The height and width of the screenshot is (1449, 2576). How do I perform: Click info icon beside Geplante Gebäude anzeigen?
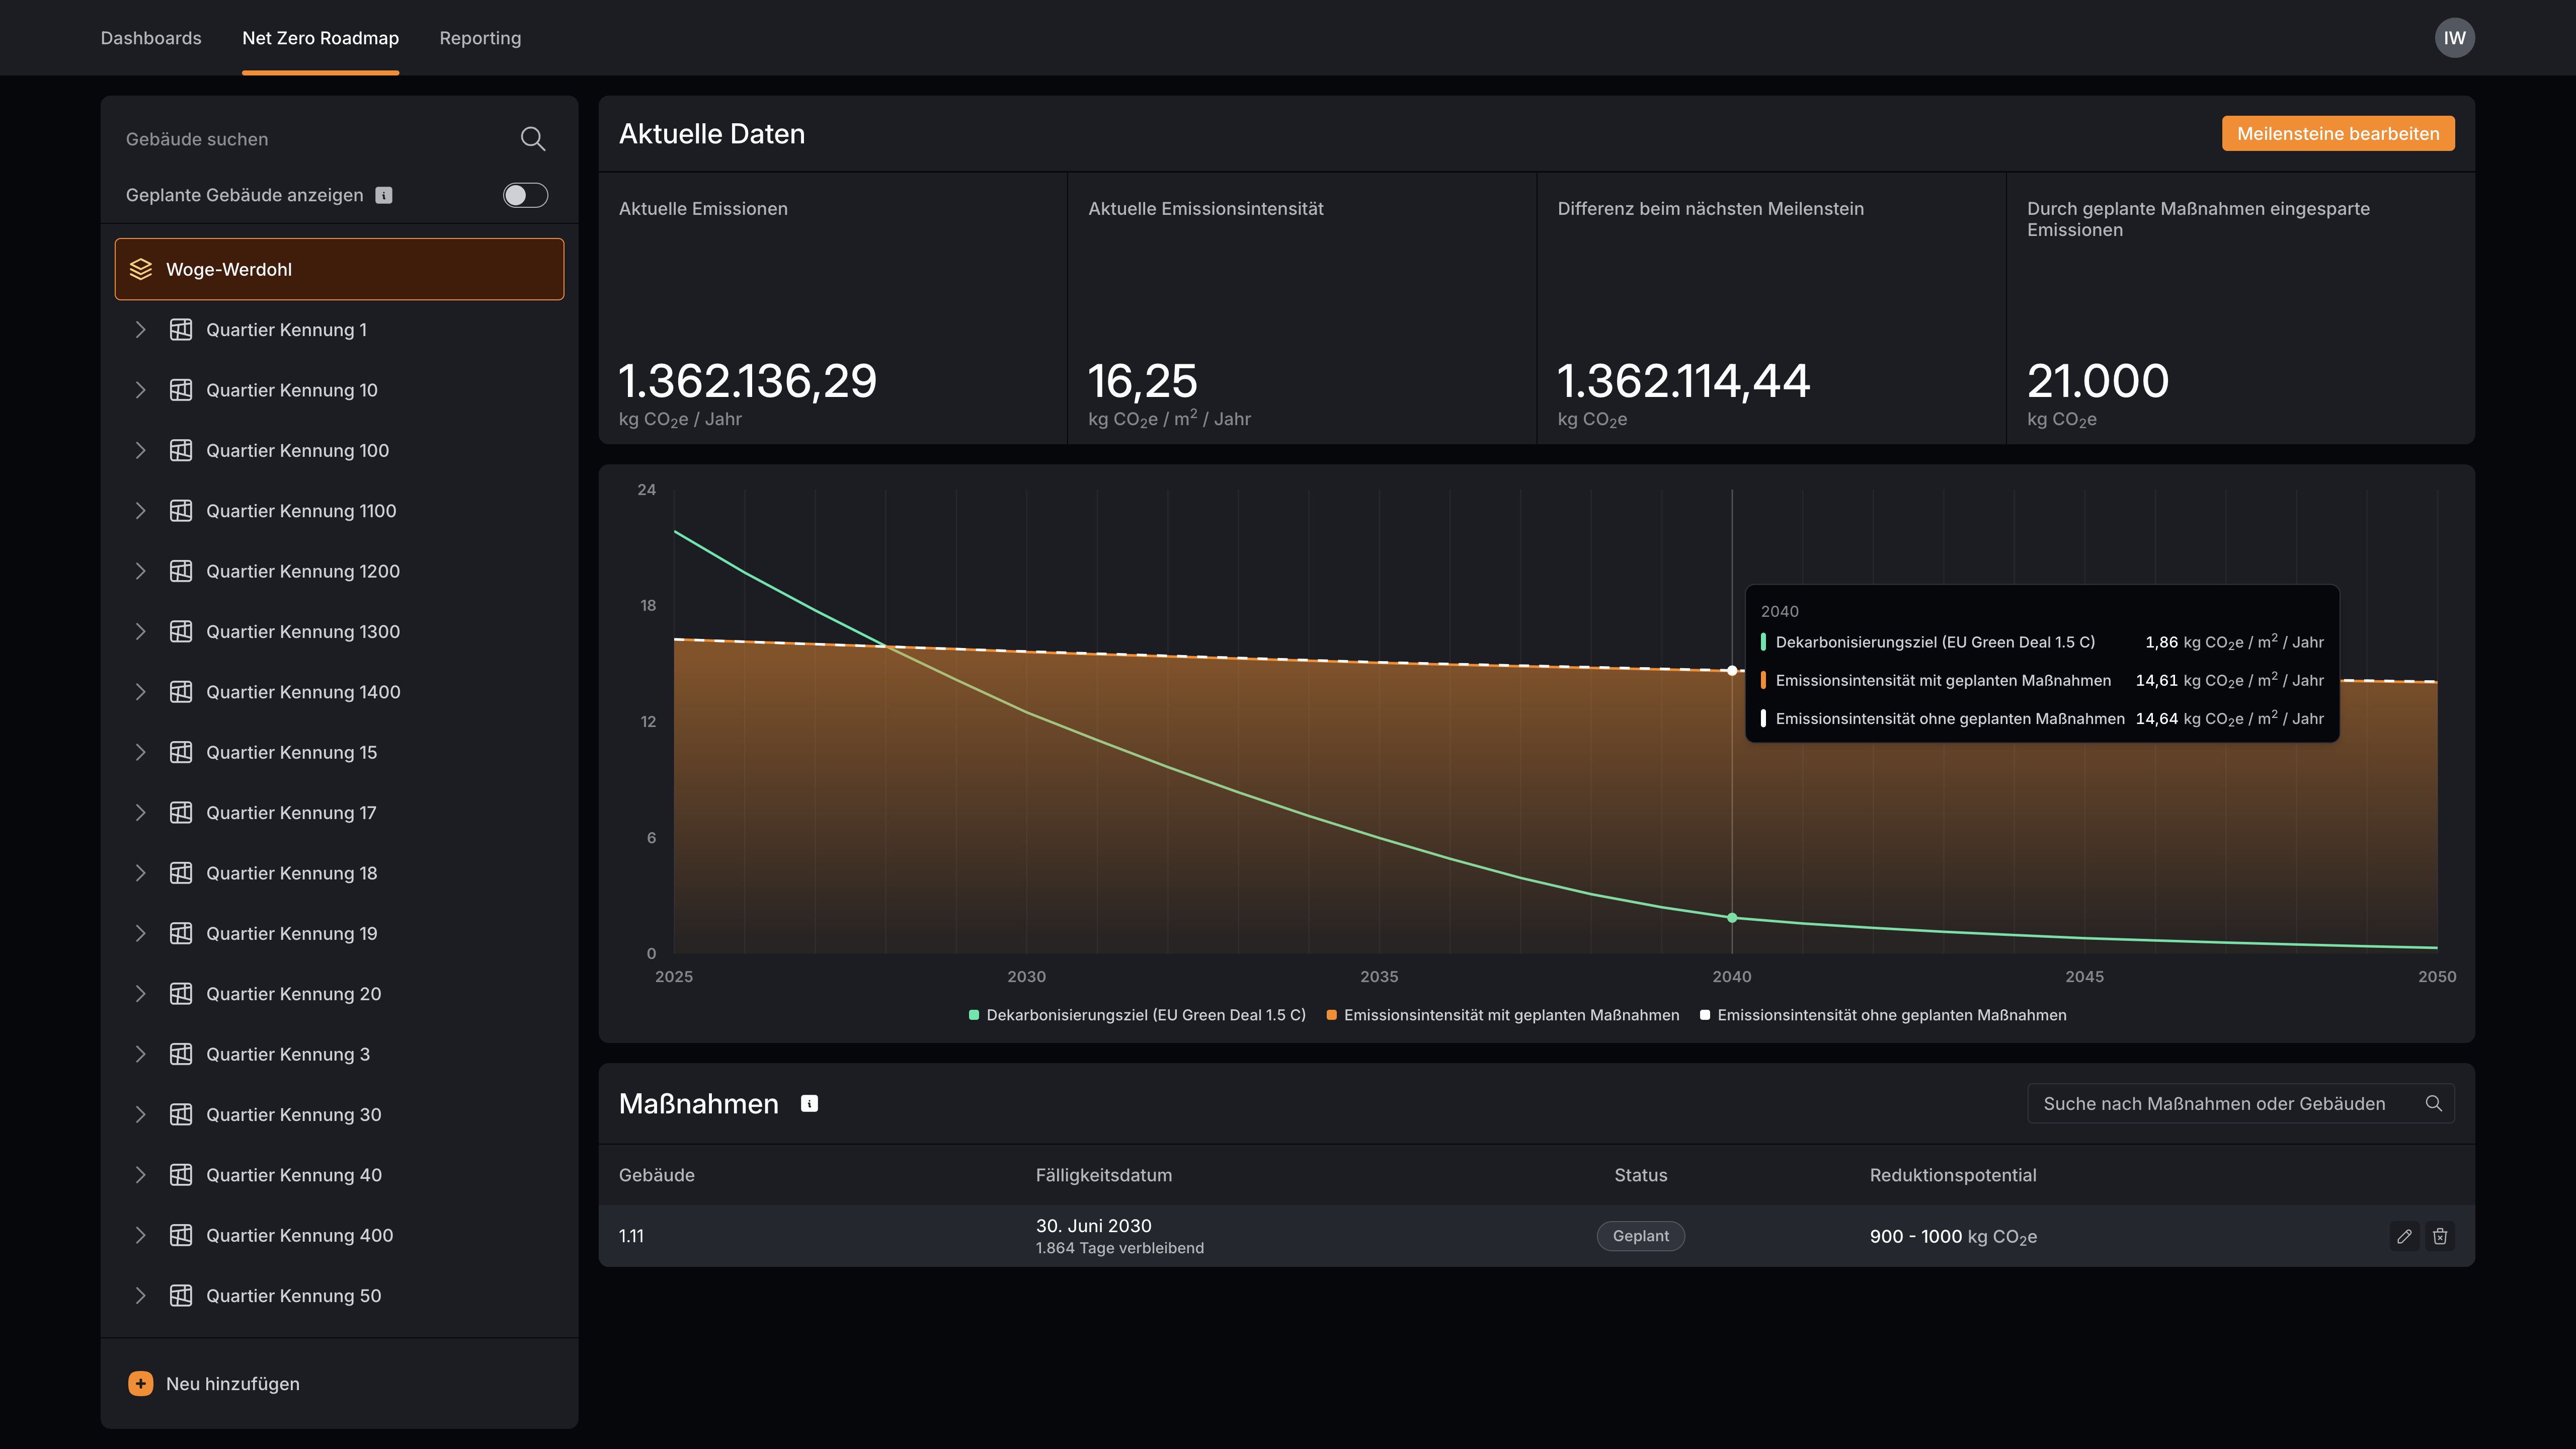384,195
